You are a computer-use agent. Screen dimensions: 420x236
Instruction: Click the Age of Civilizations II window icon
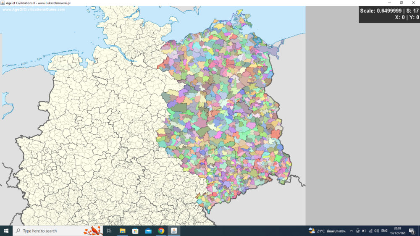3,3
